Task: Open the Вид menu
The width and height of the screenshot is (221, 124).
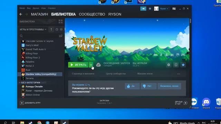Action: tap(29, 8)
